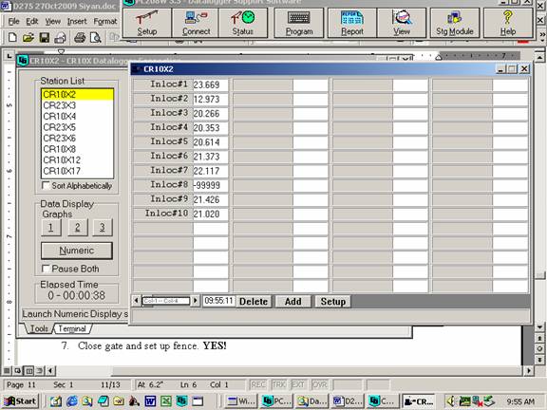Toggle the Sort Alphabetically checkbox
Image resolution: width=547 pixels, height=410 pixels.
46,185
